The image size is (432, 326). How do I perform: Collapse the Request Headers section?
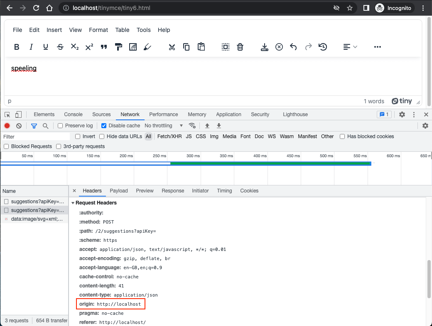pos(73,202)
